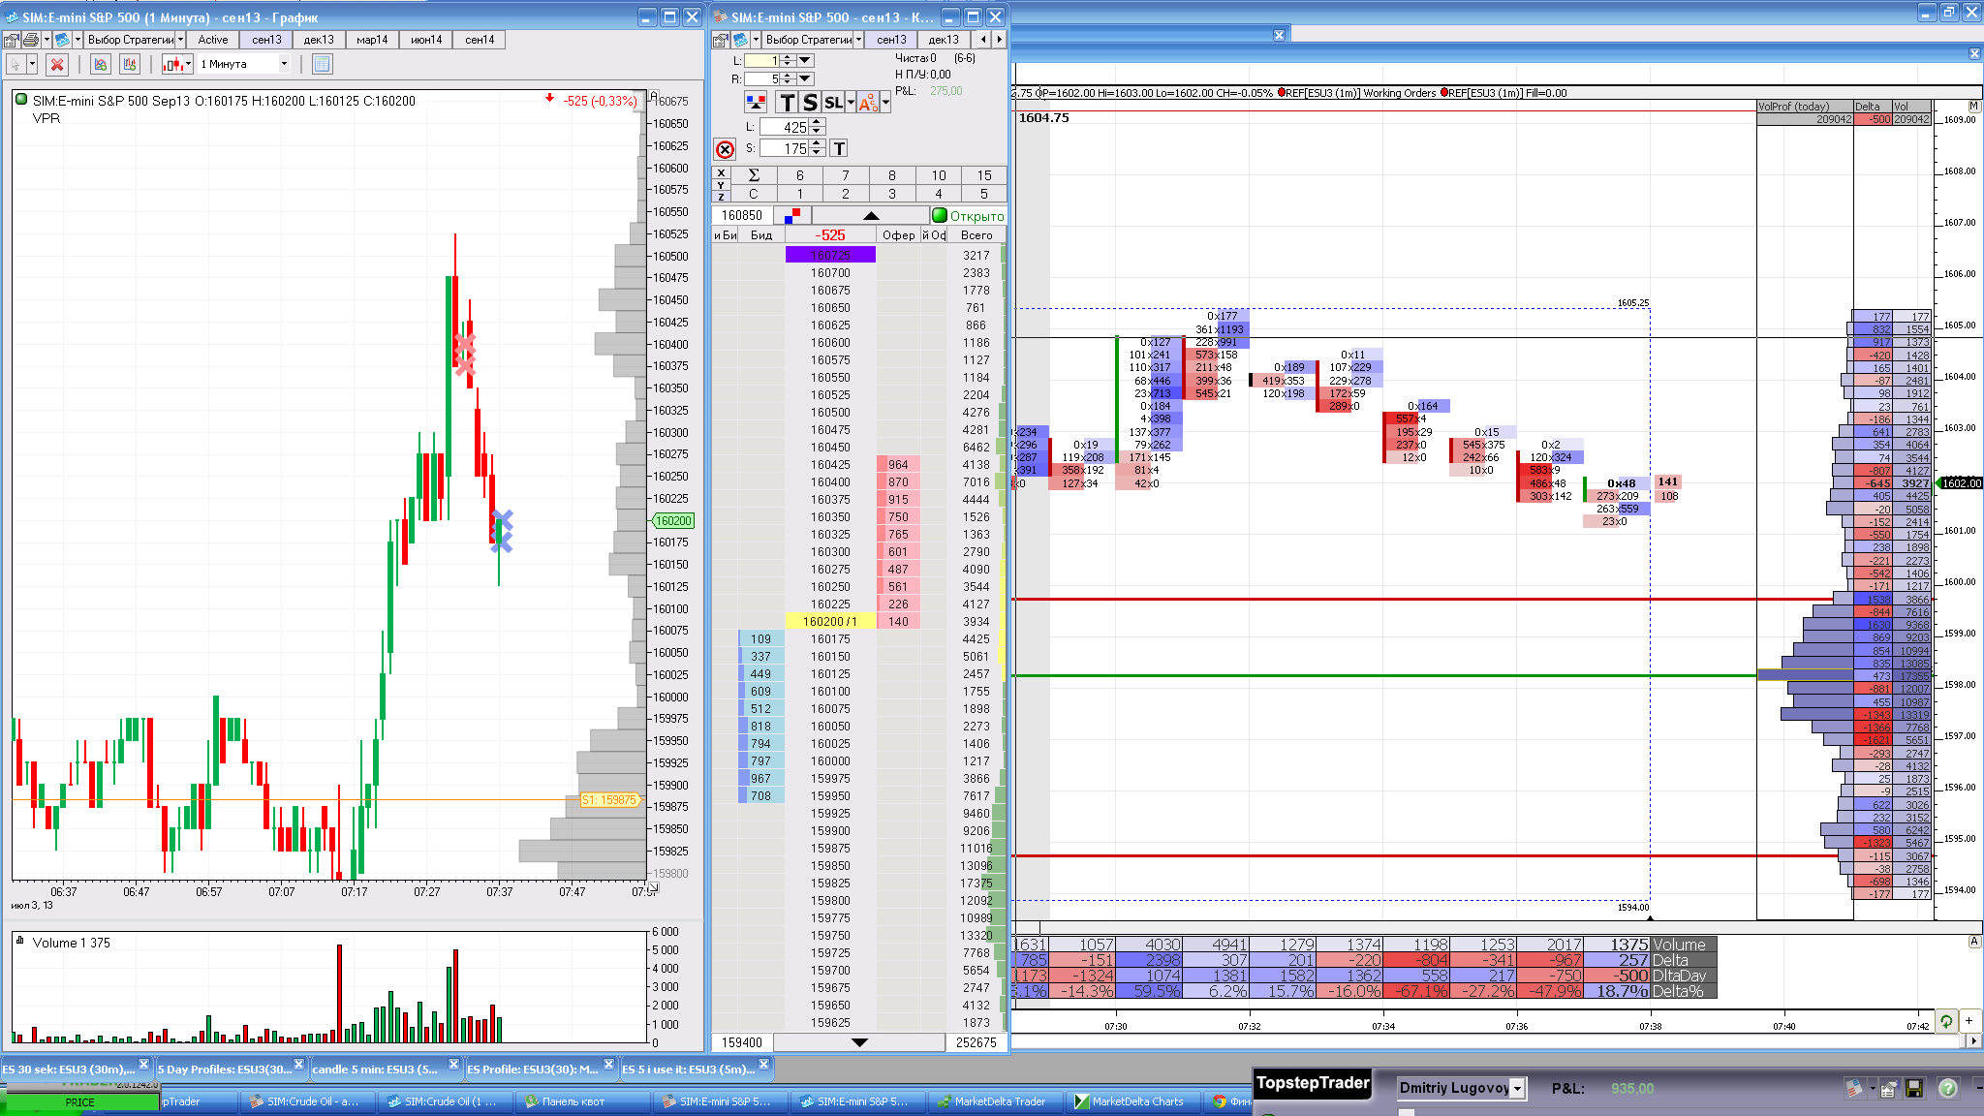Screen dimensions: 1984x1116
Task: Save workspace with TopstepTrader floppy disk icon
Action: tap(1913, 1089)
